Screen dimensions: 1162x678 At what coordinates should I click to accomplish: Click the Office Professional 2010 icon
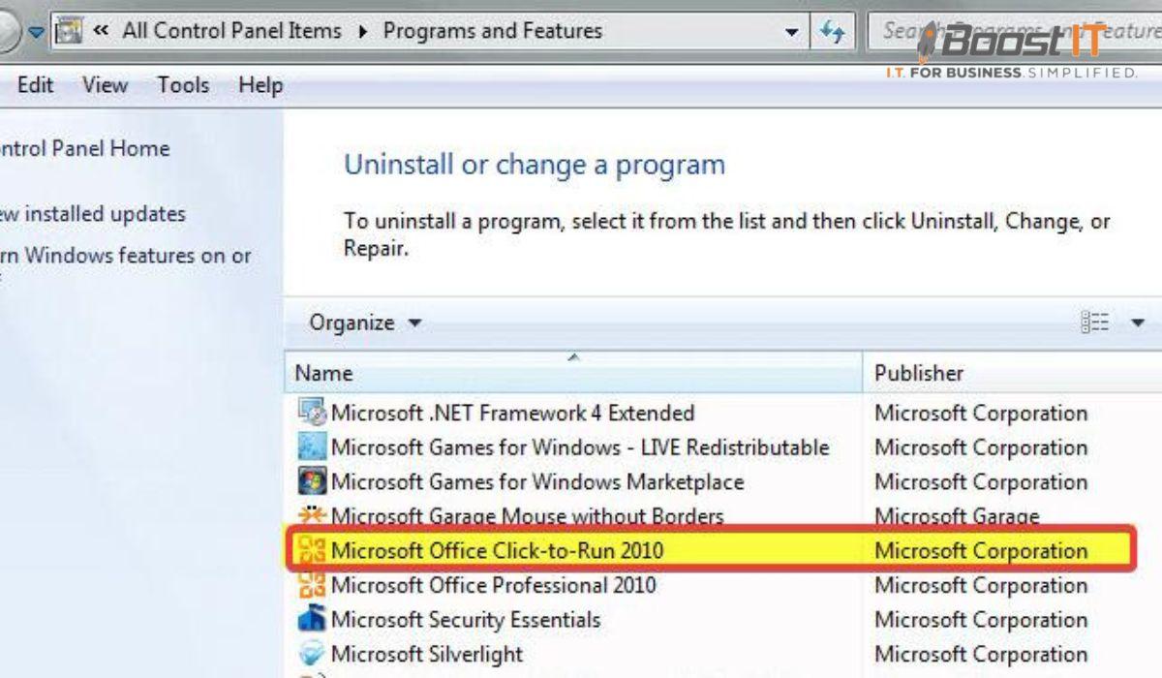[x=312, y=585]
